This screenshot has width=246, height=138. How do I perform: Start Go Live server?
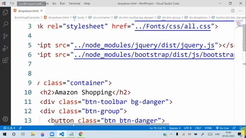coord(222,128)
